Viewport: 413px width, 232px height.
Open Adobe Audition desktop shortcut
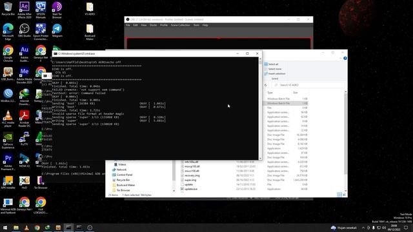click(25, 53)
